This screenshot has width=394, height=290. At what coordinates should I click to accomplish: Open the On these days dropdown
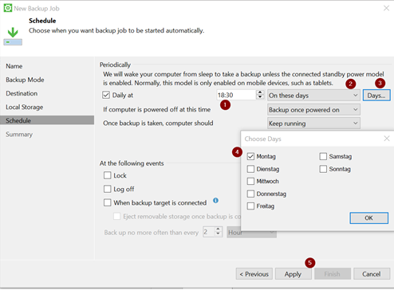coord(313,96)
